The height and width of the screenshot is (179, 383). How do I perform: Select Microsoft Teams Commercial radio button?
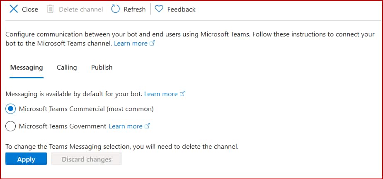11,109
